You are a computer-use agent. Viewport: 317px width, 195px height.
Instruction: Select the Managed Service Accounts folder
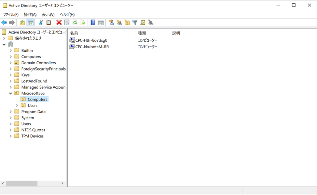(x=43, y=87)
